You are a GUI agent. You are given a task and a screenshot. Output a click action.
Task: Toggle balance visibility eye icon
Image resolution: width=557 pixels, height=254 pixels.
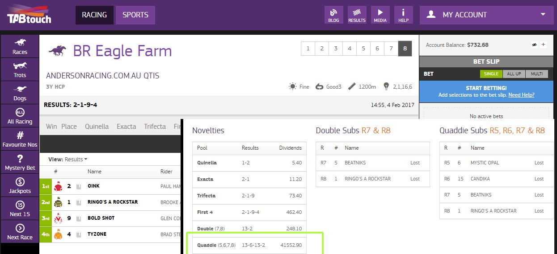(x=534, y=45)
